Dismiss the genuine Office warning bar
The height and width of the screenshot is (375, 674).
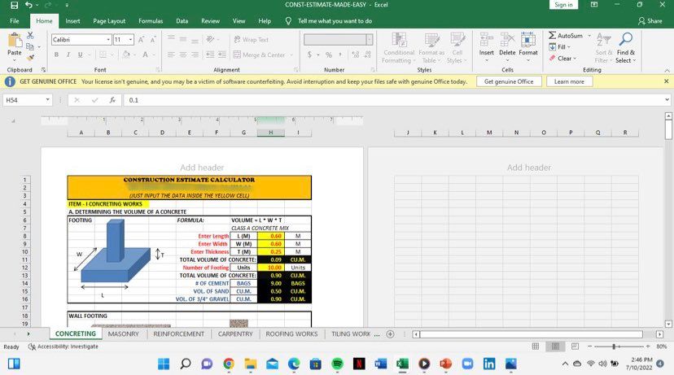[x=666, y=81]
